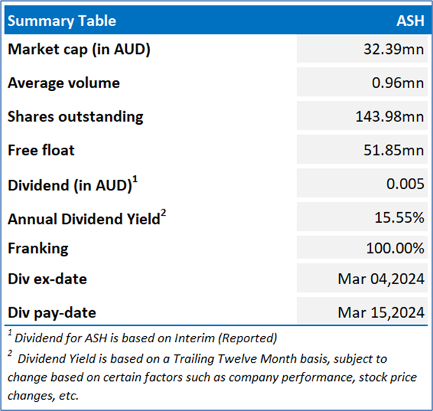Click the Shares outstanding label
433x411 pixels.
point(76,116)
